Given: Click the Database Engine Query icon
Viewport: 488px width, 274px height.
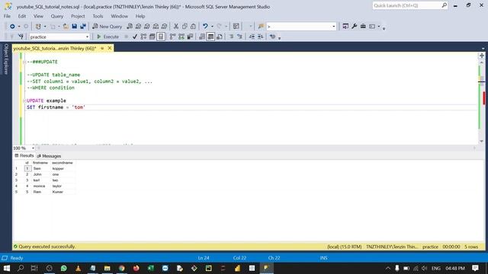Looking at the screenshot, I should click(x=130, y=27).
